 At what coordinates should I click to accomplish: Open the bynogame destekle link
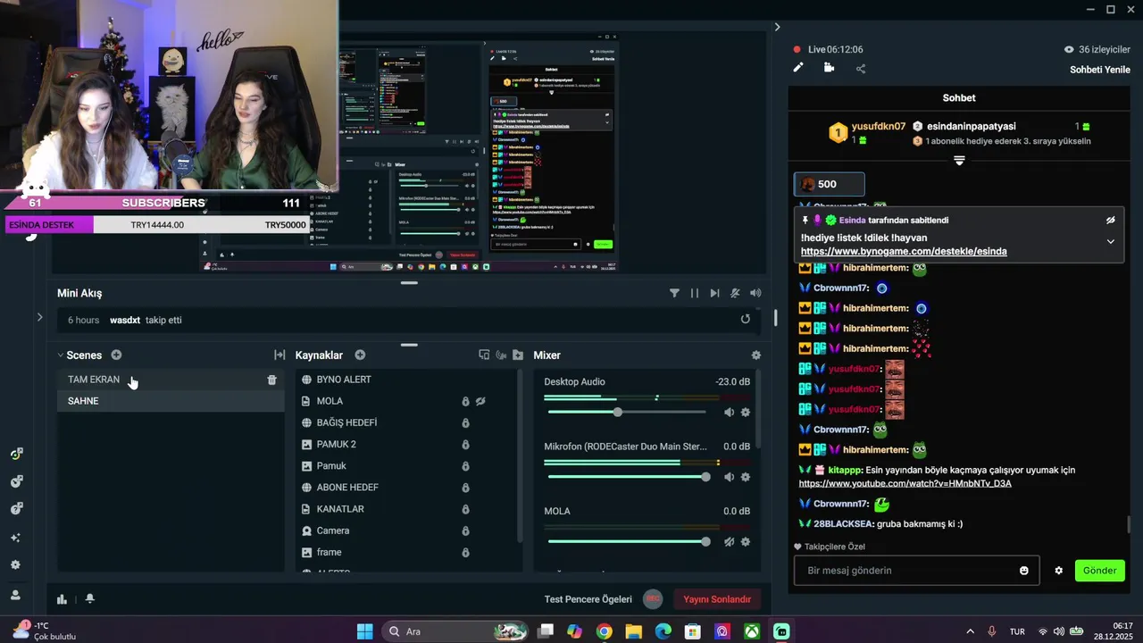904,252
